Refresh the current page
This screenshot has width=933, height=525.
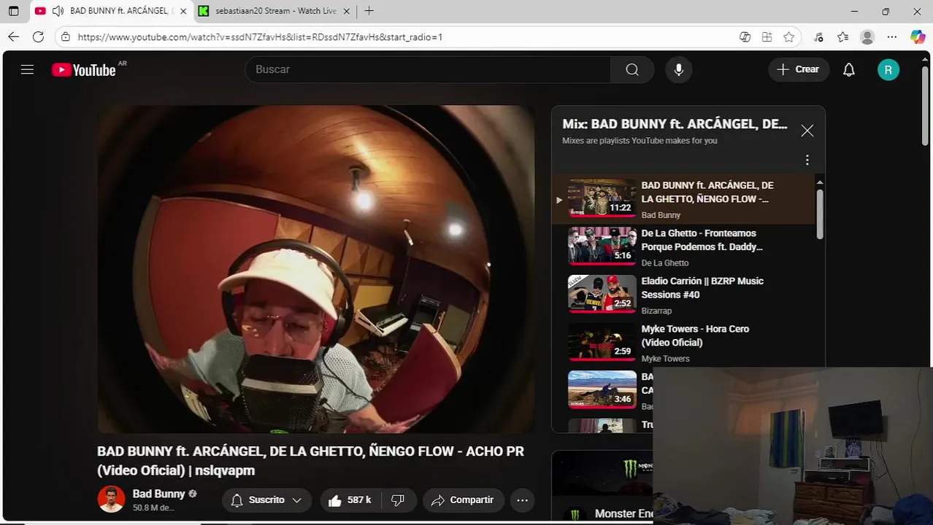click(x=38, y=37)
